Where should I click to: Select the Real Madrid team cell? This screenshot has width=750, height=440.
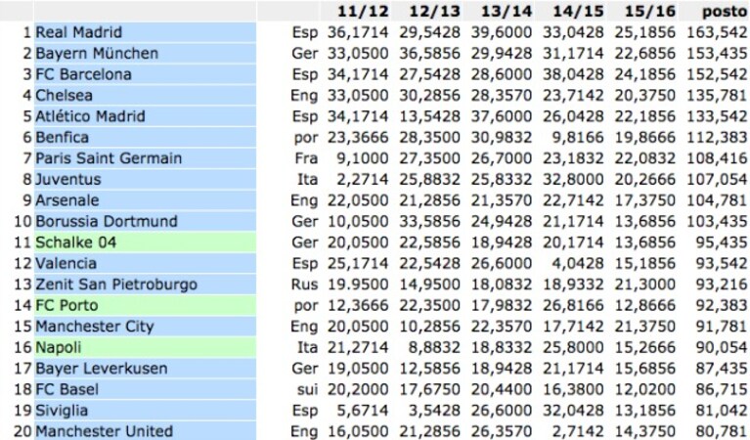click(145, 32)
